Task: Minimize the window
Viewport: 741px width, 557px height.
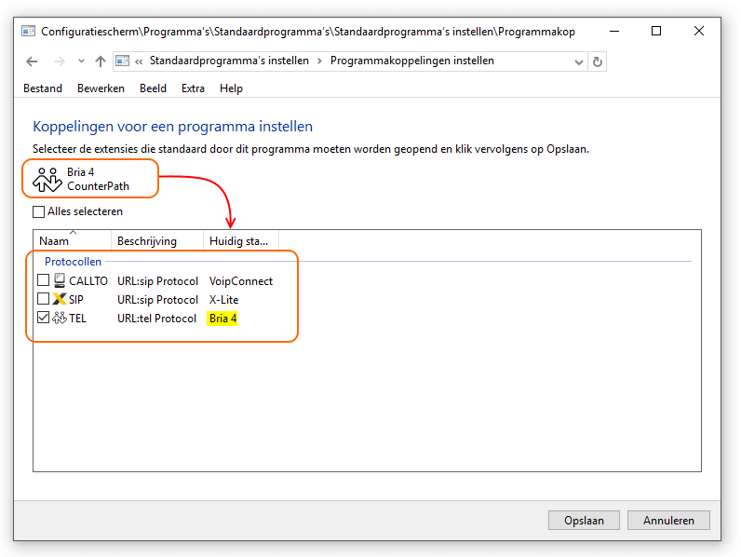Action: point(614,32)
